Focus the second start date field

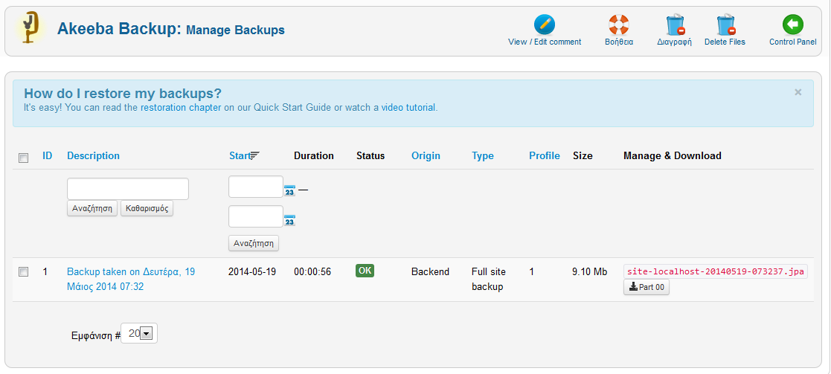pos(256,216)
